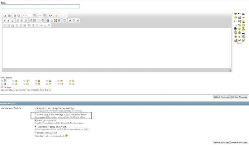Check save a copy in Sent Items
The width and height of the screenshot is (249, 145).
36,114
